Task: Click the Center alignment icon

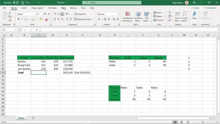Action: pyautogui.click(x=58, y=19)
